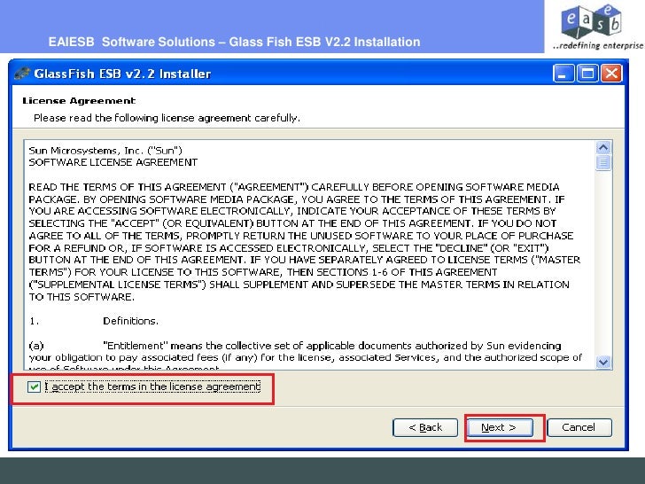This screenshot has width=645, height=484.
Task: Click the EAIESB cube logo
Action: (591, 21)
